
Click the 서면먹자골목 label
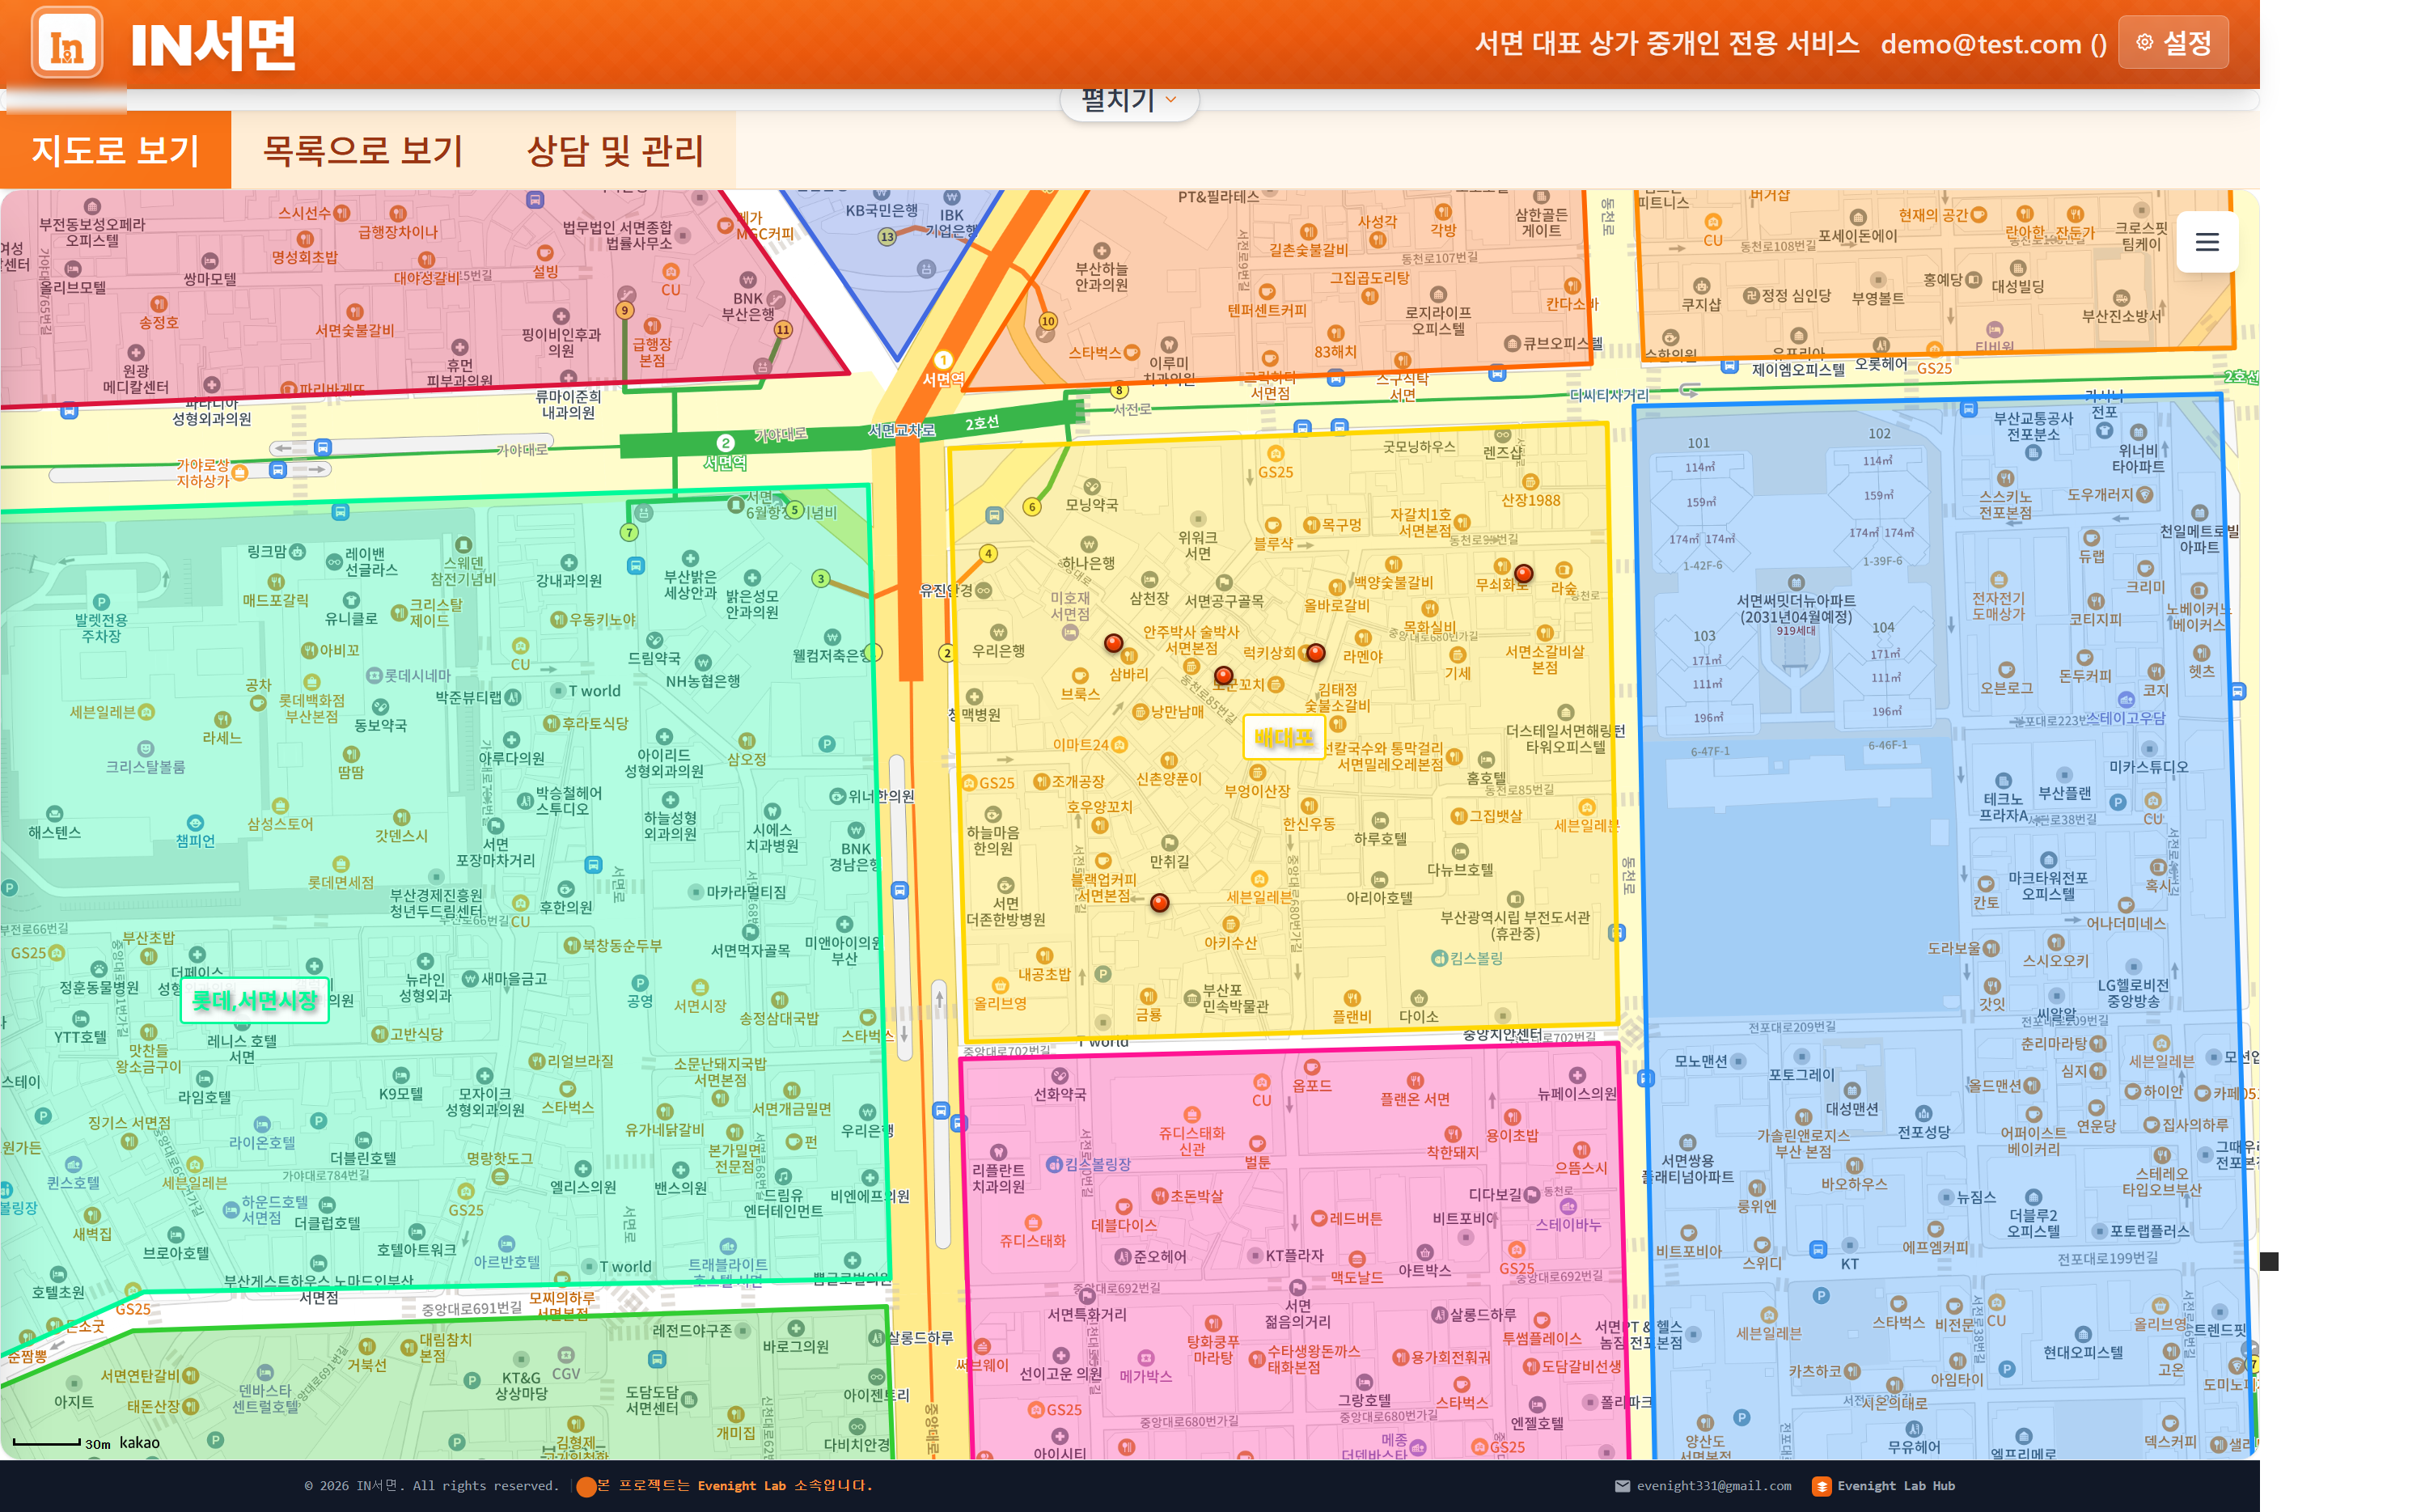(x=750, y=950)
